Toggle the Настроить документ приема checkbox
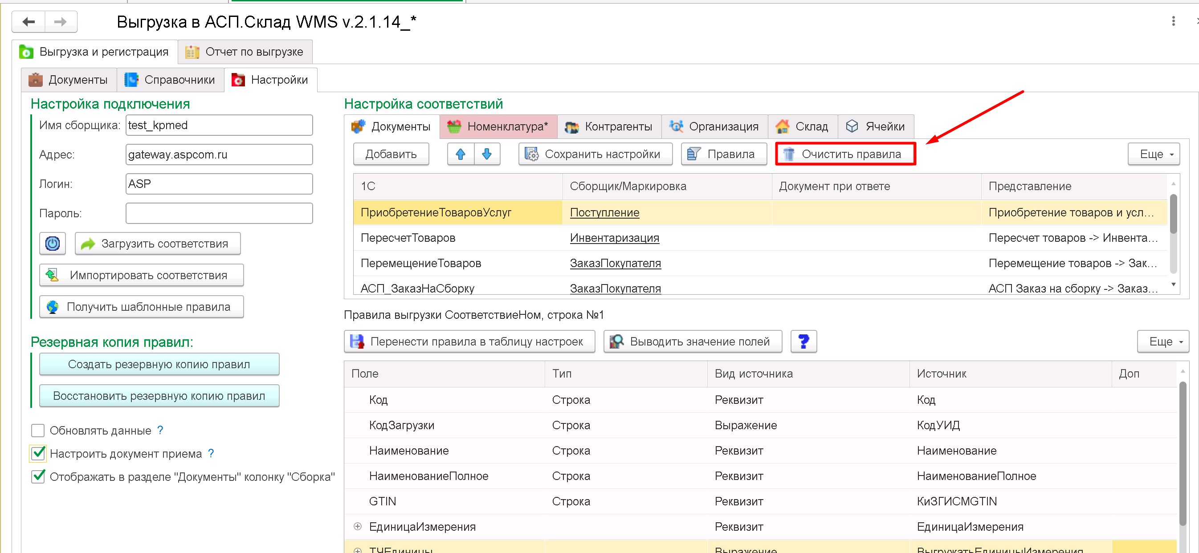1199x553 pixels. (x=38, y=453)
